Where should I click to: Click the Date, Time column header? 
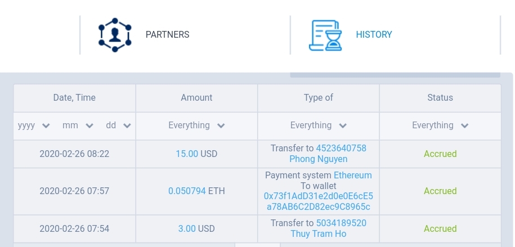point(74,98)
